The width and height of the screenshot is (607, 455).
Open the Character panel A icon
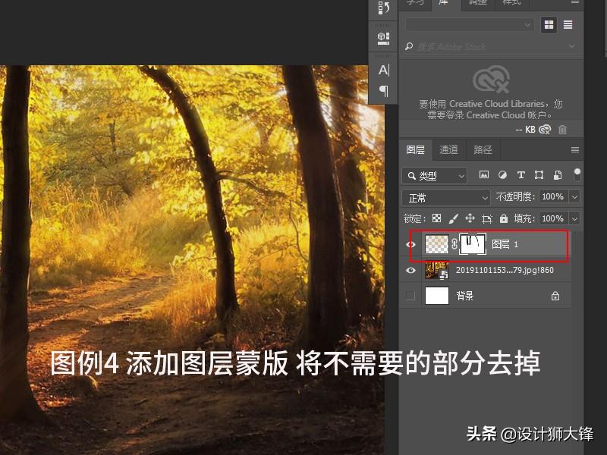point(384,70)
